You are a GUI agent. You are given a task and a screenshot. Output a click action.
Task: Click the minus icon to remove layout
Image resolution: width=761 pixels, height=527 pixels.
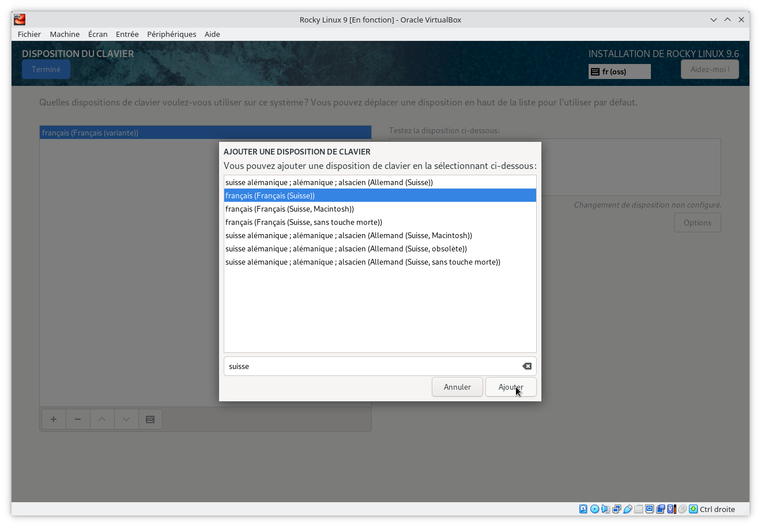[78, 419]
